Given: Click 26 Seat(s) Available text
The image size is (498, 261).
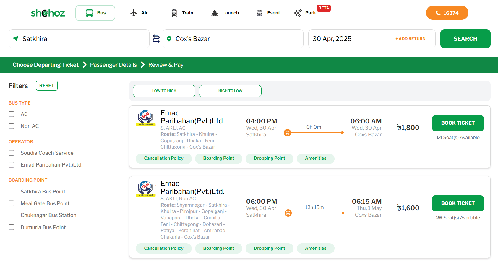Looking at the screenshot, I should pyautogui.click(x=458, y=218).
